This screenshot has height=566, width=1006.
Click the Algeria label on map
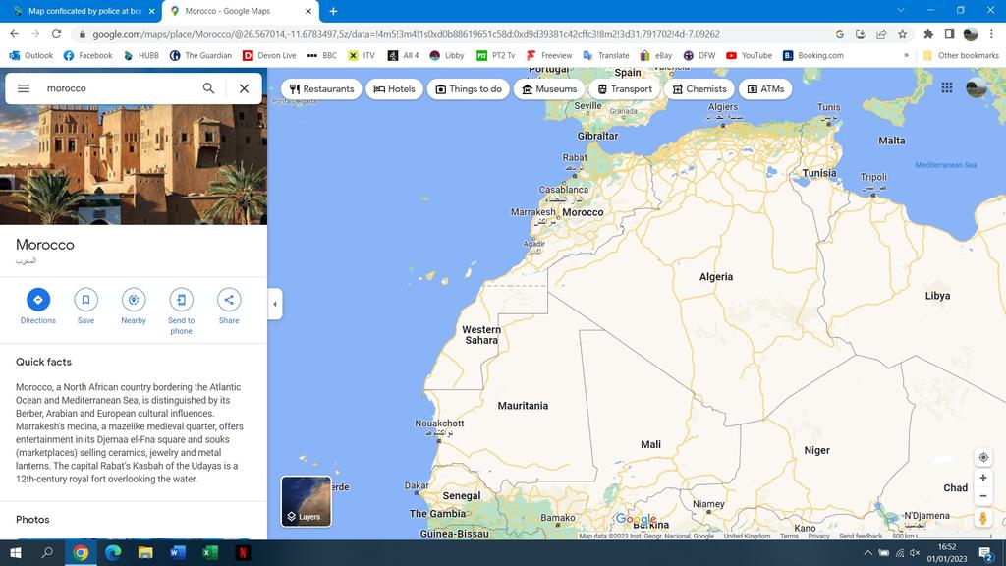pyautogui.click(x=716, y=276)
